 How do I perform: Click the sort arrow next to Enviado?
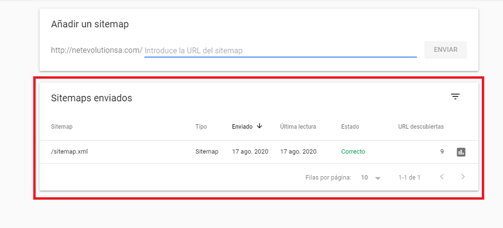[260, 126]
